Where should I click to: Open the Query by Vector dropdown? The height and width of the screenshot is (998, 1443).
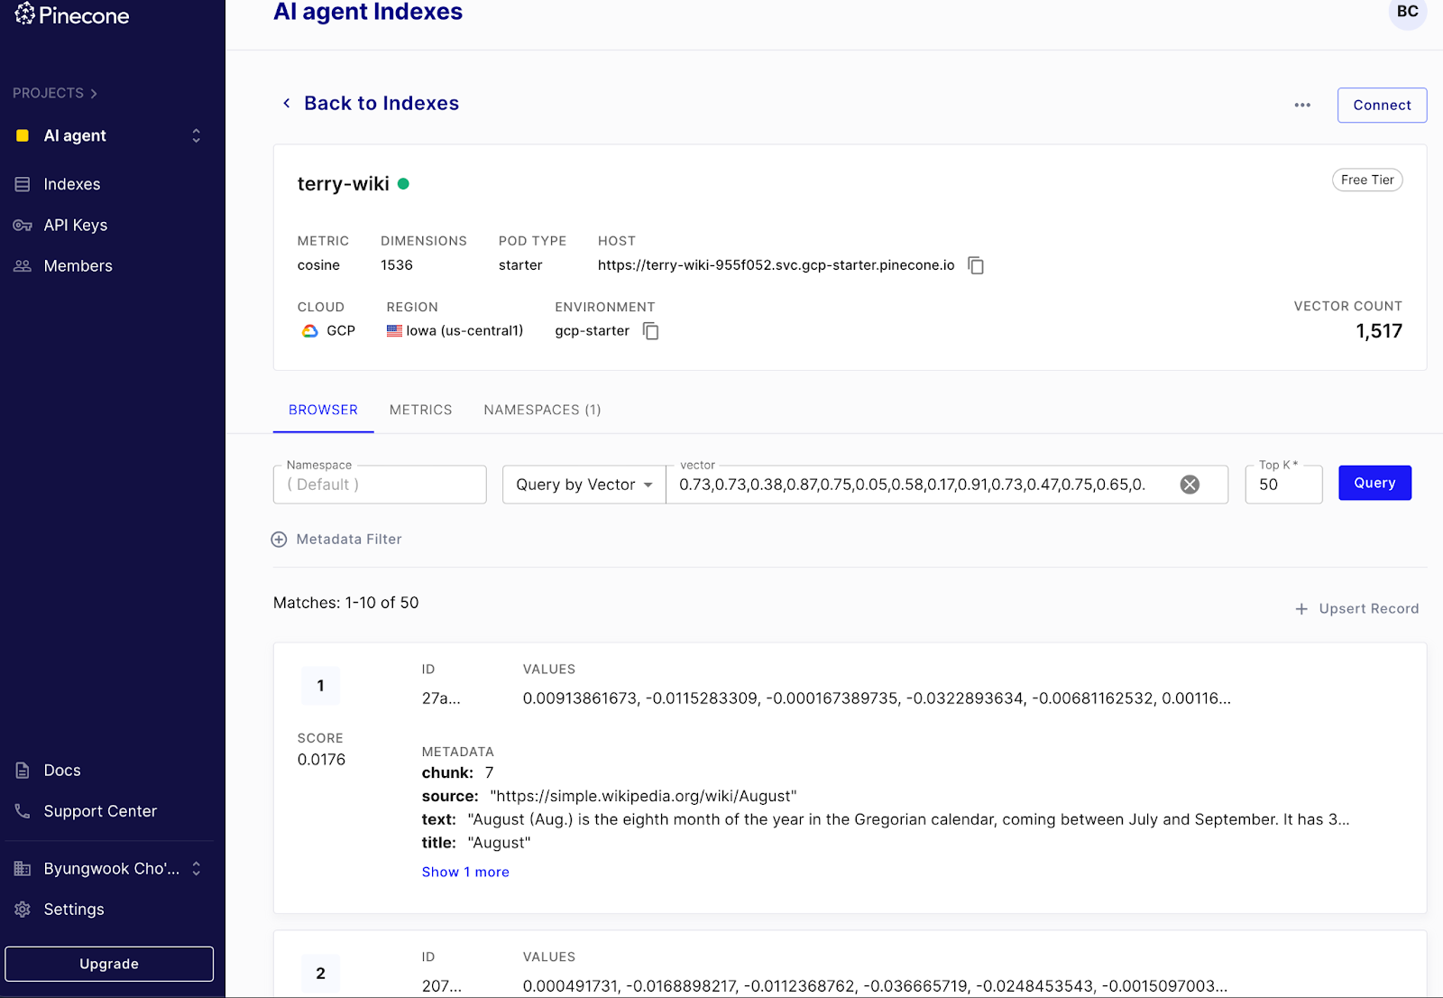(x=584, y=485)
